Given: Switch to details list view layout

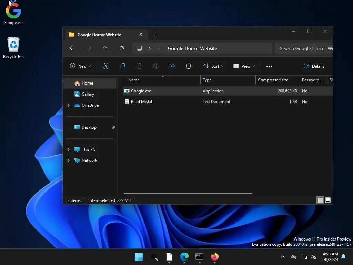Looking at the screenshot, I should tap(320, 200).
